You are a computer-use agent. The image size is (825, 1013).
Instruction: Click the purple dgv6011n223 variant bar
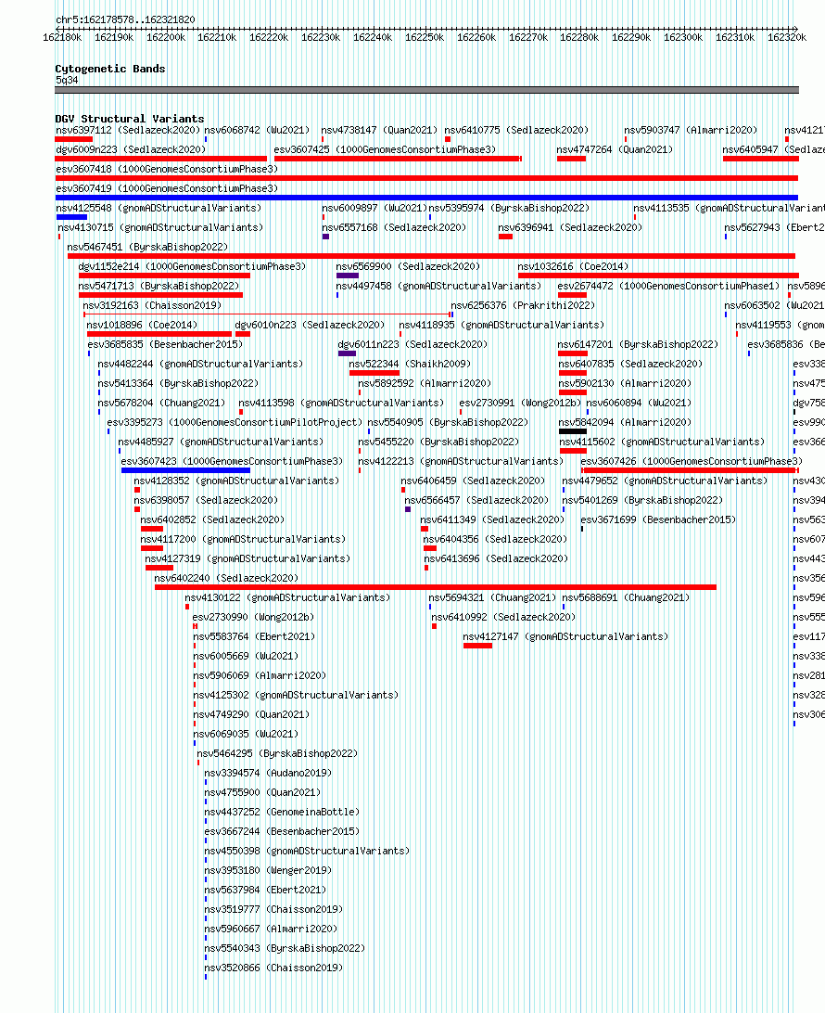pos(348,353)
